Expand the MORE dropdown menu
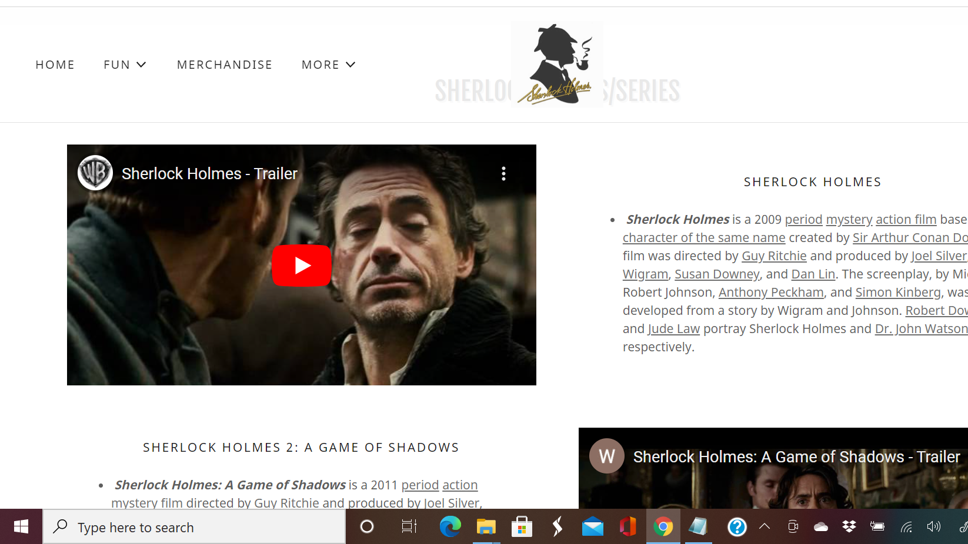The image size is (968, 544). point(328,65)
